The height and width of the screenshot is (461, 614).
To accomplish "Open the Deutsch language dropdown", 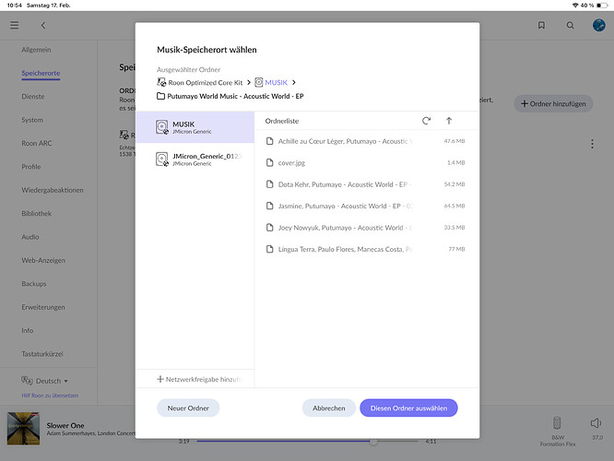I will point(44,381).
